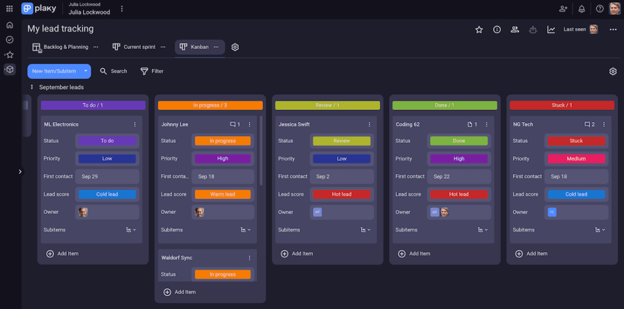624x309 pixels.
Task: Change NG Tech priority Medium label
Action: pyautogui.click(x=576, y=158)
